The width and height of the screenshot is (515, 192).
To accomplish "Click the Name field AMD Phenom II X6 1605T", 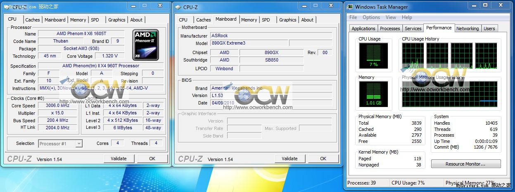I will click(x=81, y=33).
